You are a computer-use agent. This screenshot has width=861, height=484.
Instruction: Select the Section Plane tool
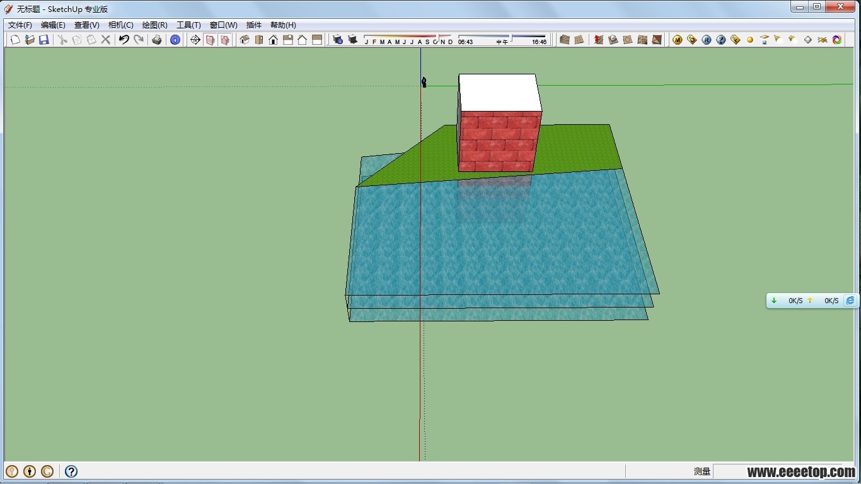click(195, 40)
